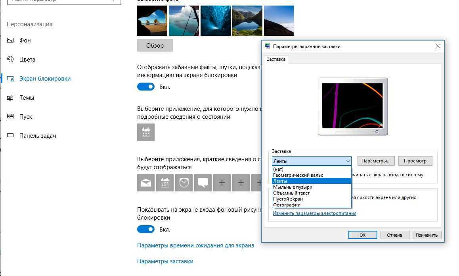The width and height of the screenshot is (459, 276).
Task: Open the Пуск (Start) section
Action: 25,117
